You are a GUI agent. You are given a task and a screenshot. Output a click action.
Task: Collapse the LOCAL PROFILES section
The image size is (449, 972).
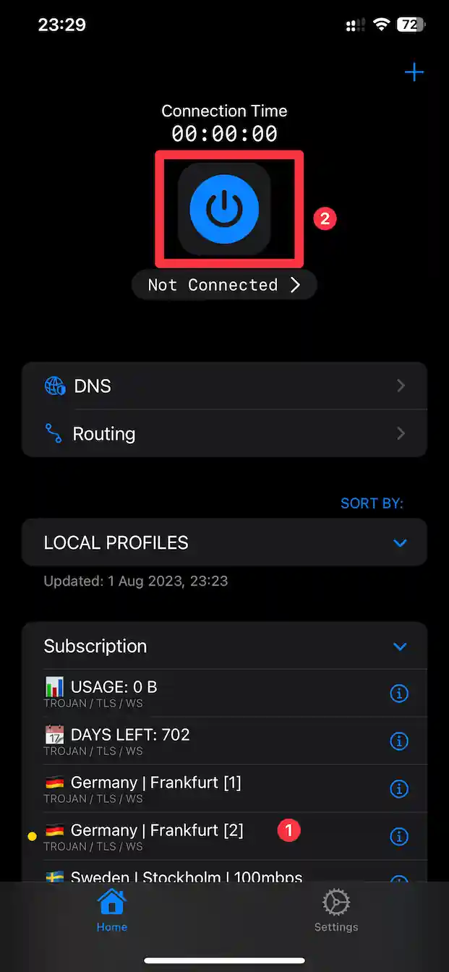coord(400,542)
